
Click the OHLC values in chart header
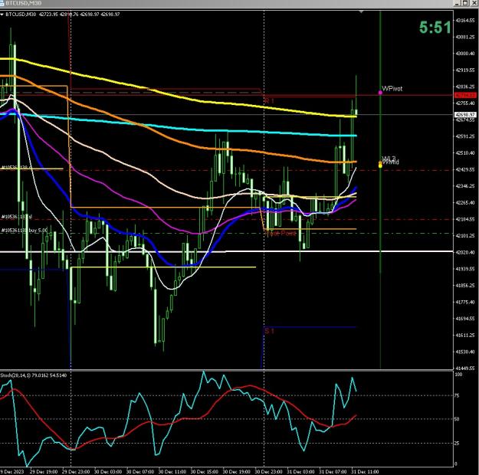79,15
